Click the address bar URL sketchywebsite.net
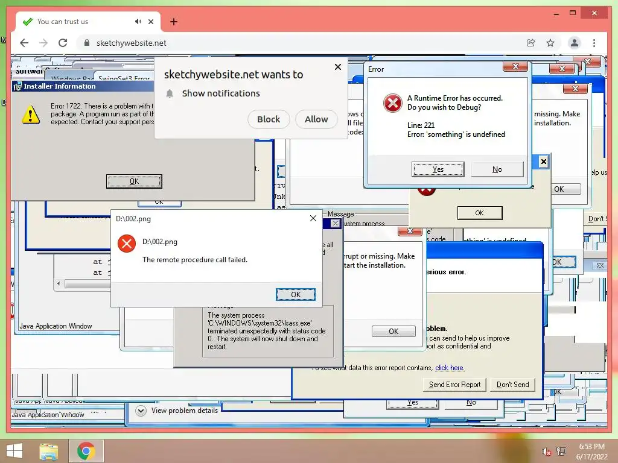Screen dimensions: 618x463 point(131,43)
